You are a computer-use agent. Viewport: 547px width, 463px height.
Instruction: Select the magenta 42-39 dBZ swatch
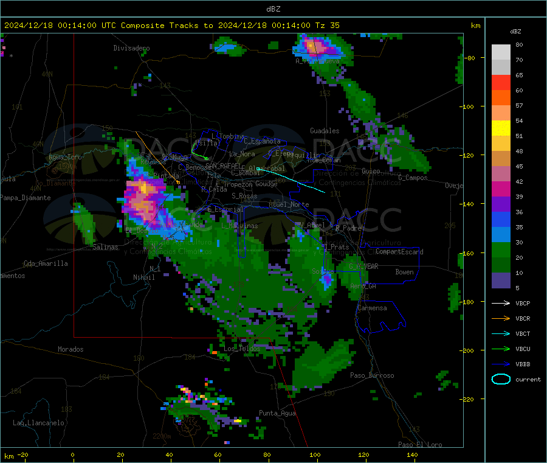pyautogui.click(x=501, y=189)
